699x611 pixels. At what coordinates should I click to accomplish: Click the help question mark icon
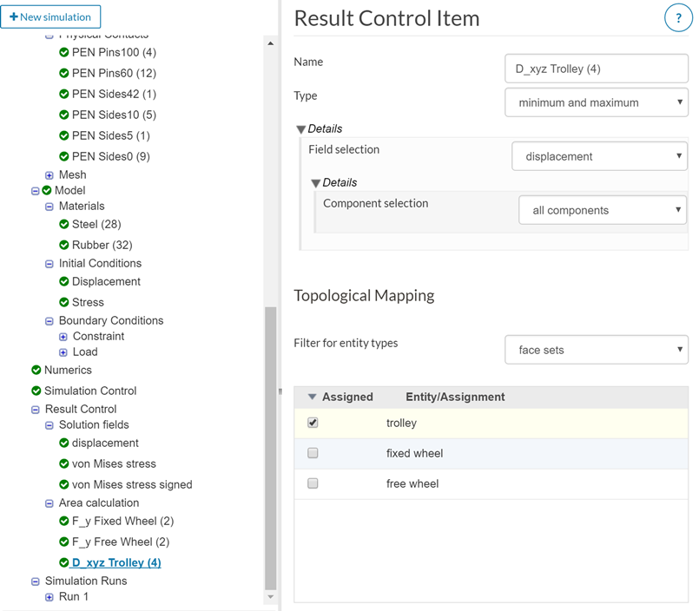(678, 18)
